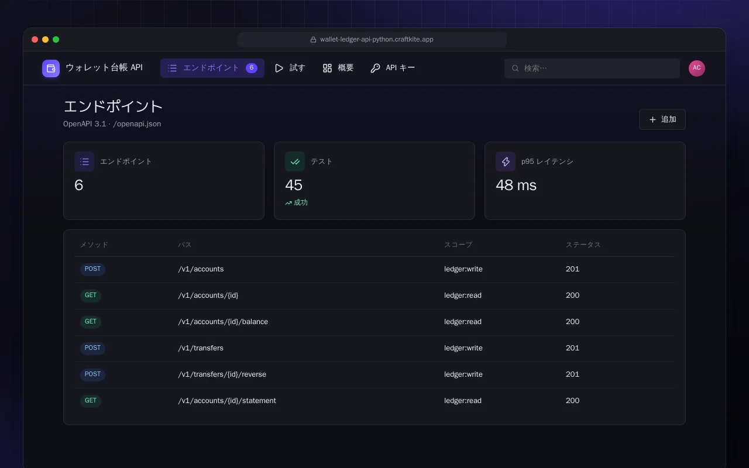This screenshot has width=749, height=468.
Task: Click the trending-up 成功 indicator
Action: (296, 202)
